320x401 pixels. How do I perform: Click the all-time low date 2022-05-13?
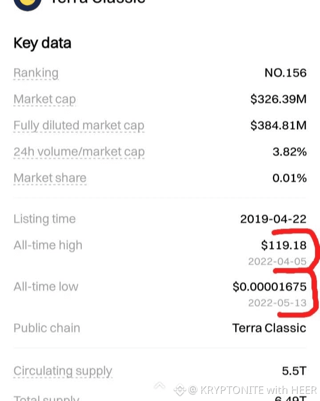(x=277, y=303)
